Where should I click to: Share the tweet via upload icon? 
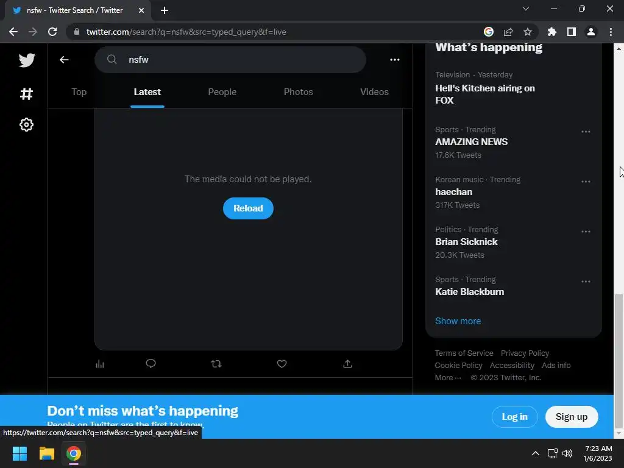[347, 364]
